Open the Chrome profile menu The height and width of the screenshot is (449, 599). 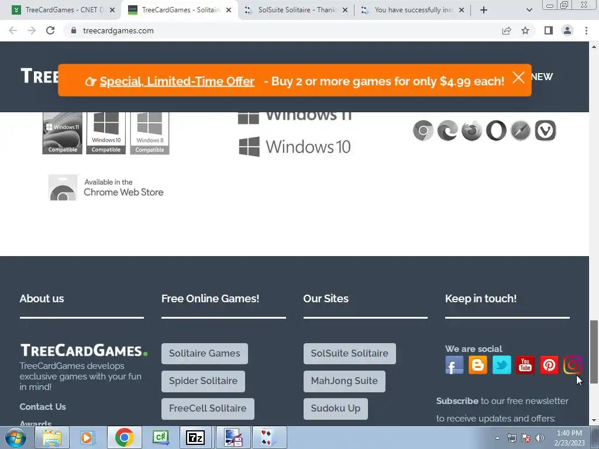pyautogui.click(x=567, y=30)
